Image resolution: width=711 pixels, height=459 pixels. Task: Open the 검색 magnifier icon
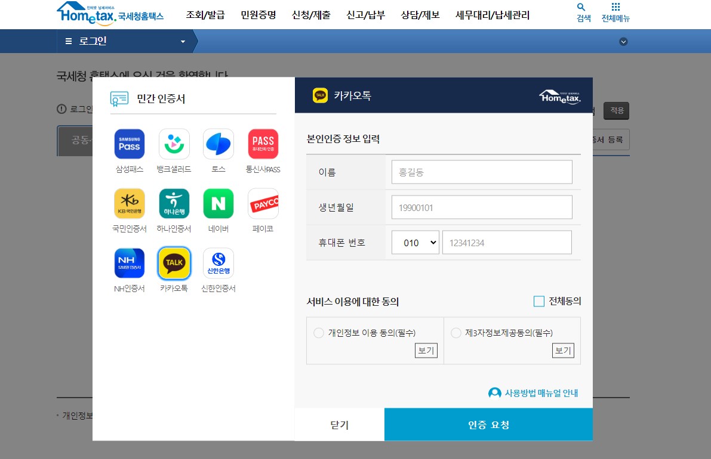(581, 7)
